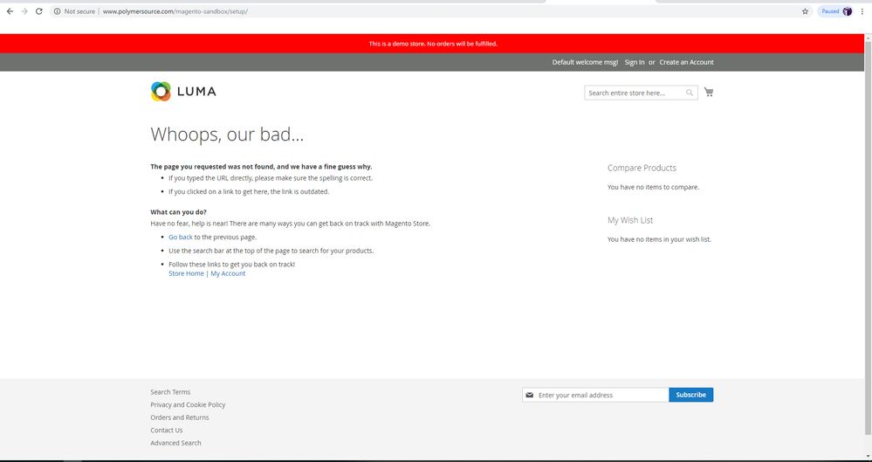Click the search magnifier icon
The height and width of the screenshot is (462, 872).
pyautogui.click(x=690, y=93)
